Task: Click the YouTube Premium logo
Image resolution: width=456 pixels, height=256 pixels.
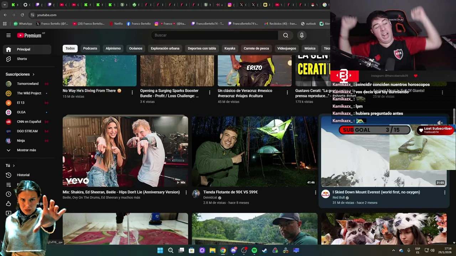Action: pyautogui.click(x=29, y=35)
